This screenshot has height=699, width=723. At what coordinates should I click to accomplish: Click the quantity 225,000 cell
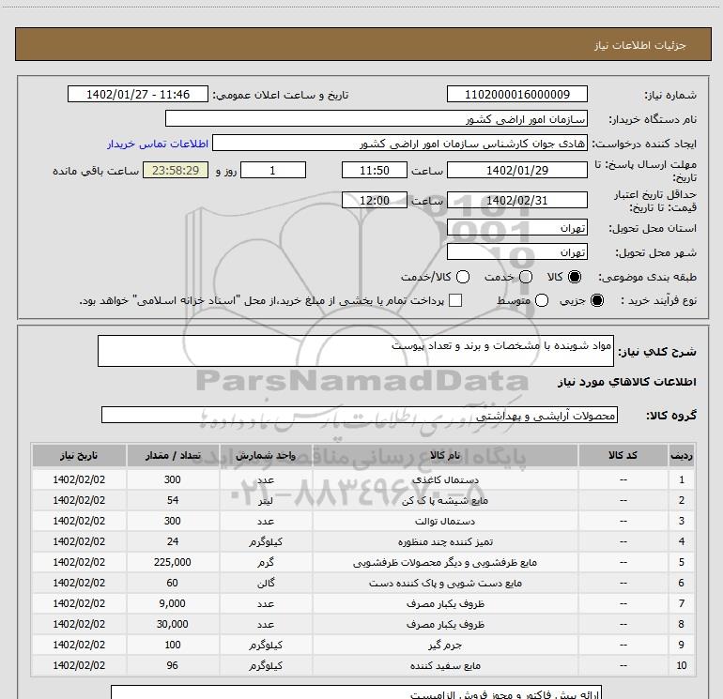click(x=173, y=562)
